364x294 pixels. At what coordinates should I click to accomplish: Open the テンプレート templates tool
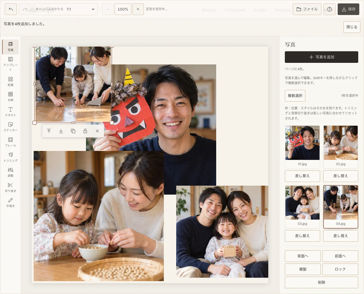point(11,64)
